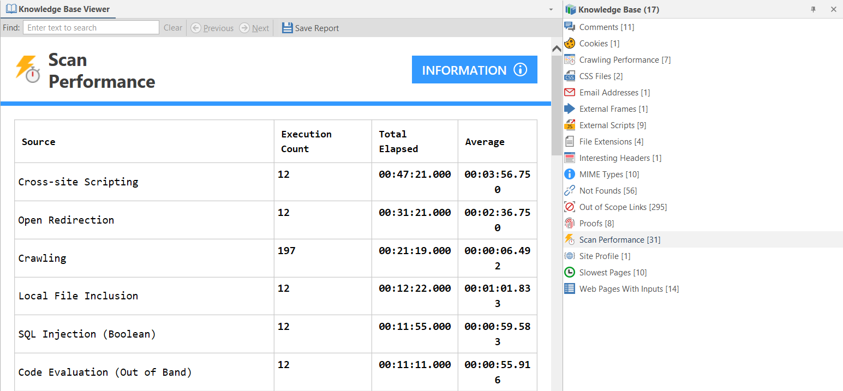Select Crawling Performance in the sidebar
Viewport: 843px width, 391px height.
[x=625, y=59]
